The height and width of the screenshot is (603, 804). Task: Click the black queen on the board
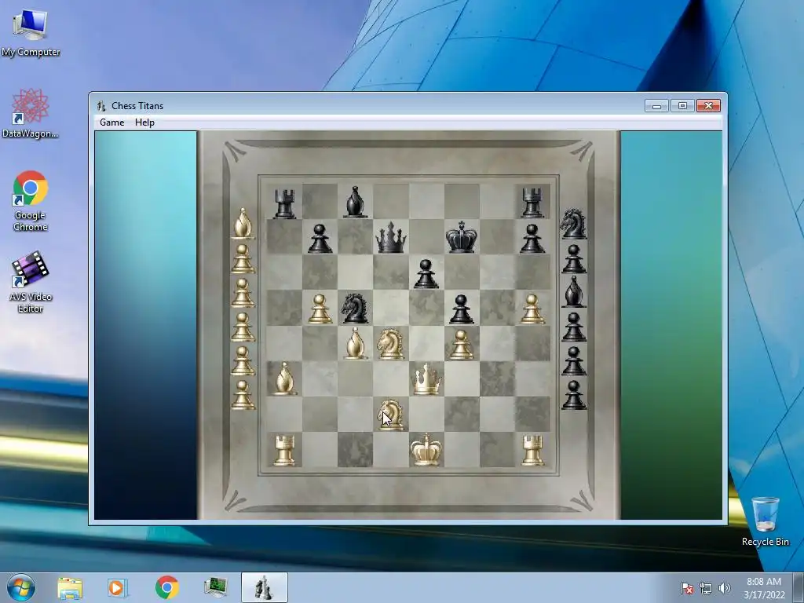coord(391,237)
